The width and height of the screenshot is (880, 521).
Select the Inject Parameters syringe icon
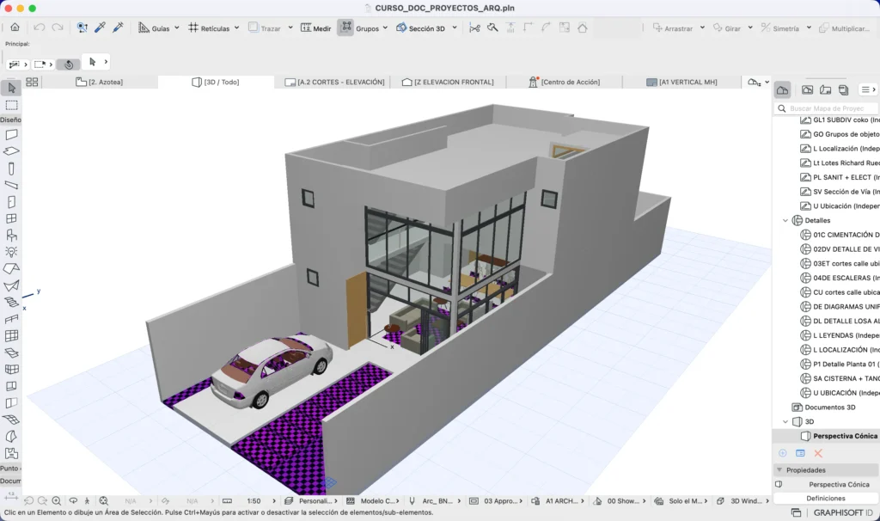(x=118, y=28)
